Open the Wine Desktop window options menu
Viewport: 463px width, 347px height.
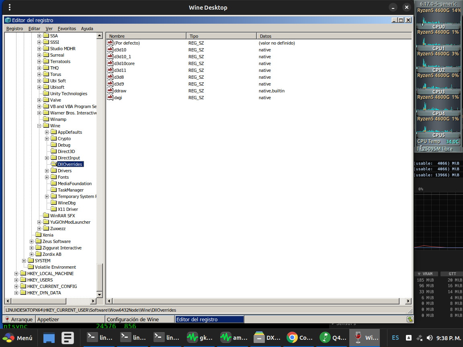coord(10,7)
